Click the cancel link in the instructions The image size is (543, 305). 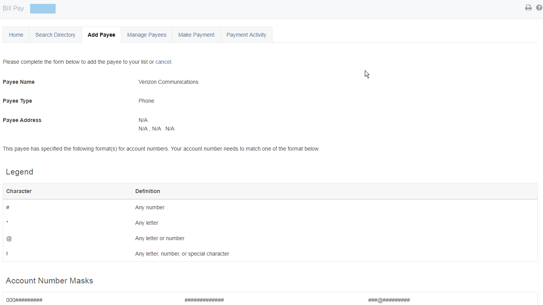163,62
